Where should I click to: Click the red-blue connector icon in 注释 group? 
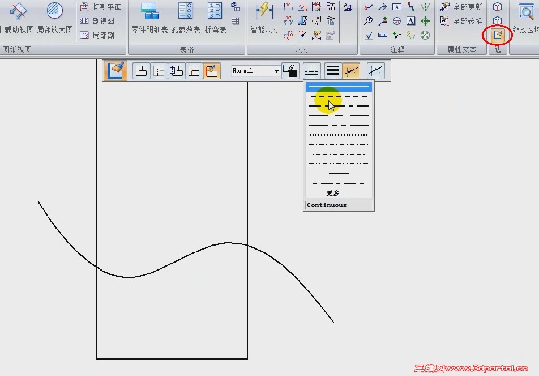point(411,7)
